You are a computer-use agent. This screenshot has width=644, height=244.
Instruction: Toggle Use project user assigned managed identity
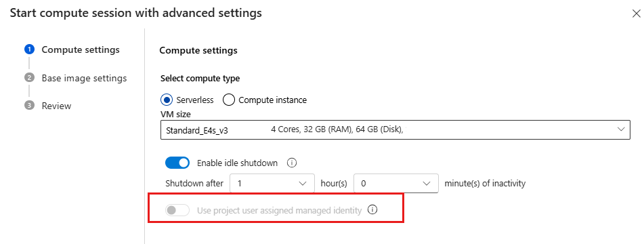pyautogui.click(x=177, y=210)
